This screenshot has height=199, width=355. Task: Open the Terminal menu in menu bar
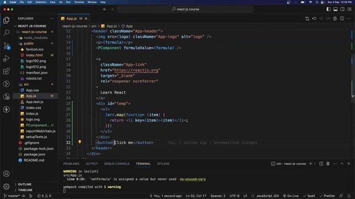79,2
